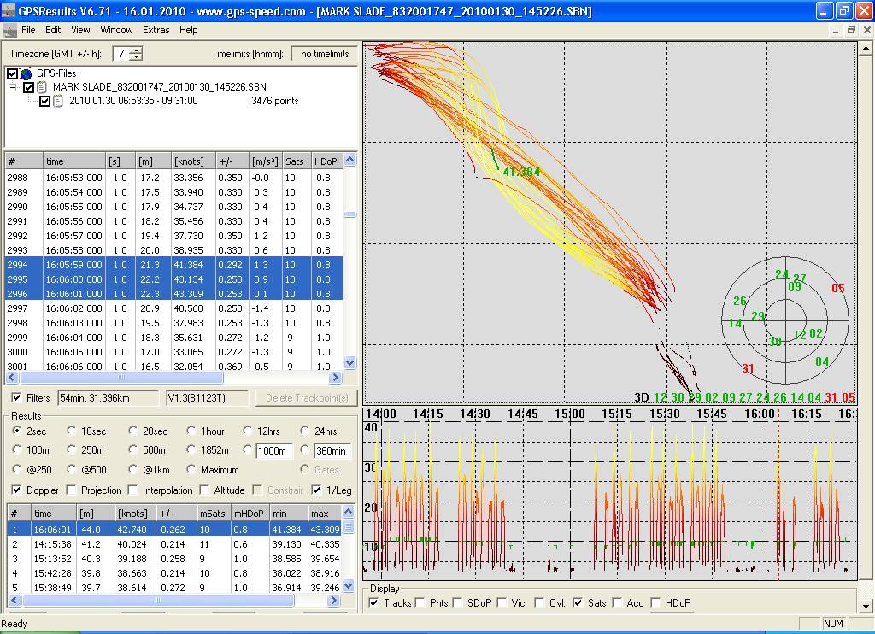875x634 pixels.
Task: Click the GPSResults icon in the title bar
Action: [9, 11]
